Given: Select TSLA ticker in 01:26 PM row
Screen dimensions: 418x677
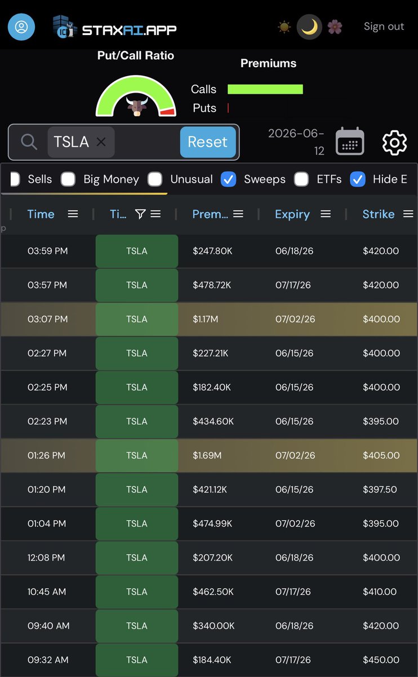Looking at the screenshot, I should pos(137,455).
